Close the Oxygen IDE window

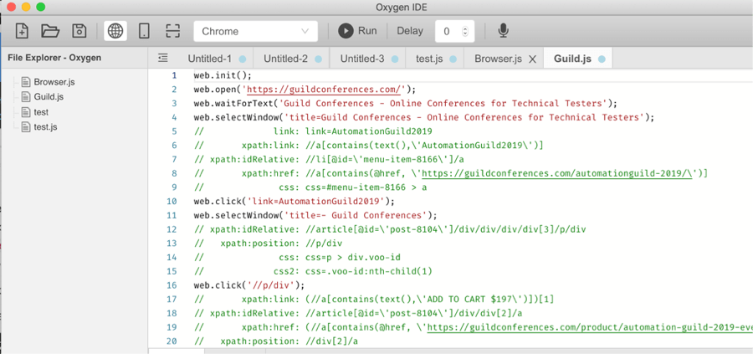11,8
